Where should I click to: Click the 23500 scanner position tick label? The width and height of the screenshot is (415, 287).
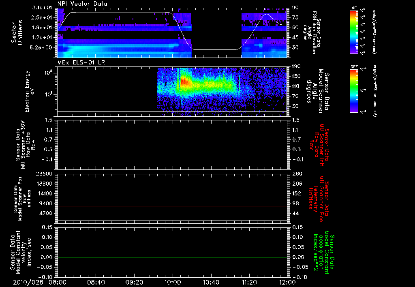tap(45, 173)
